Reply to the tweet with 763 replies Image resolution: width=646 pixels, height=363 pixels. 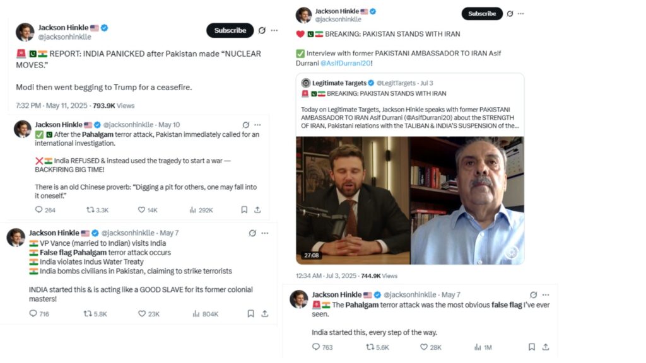(316, 347)
